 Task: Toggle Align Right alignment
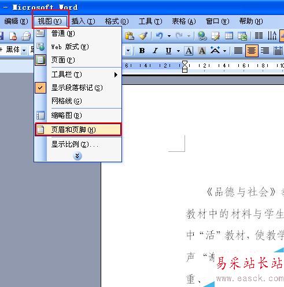coord(265,51)
